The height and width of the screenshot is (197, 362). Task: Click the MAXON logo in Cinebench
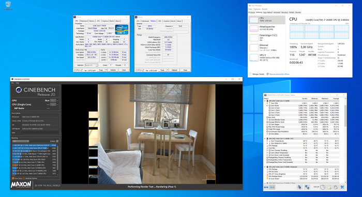point(21,184)
